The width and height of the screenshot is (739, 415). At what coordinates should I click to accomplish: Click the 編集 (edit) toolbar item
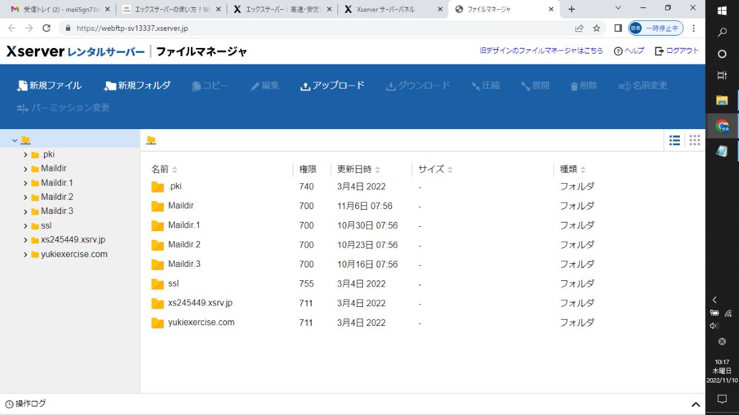click(x=265, y=85)
